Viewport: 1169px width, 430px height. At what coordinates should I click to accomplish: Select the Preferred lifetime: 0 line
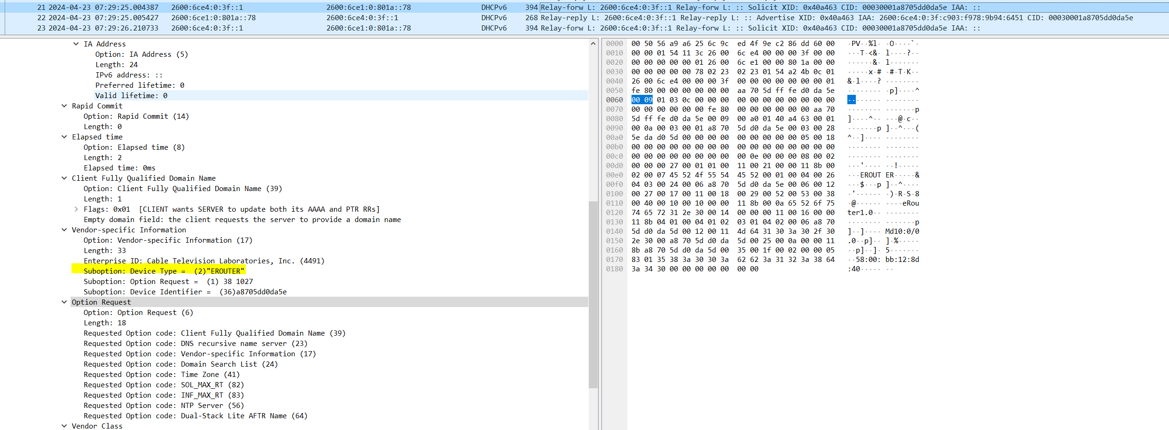coord(140,85)
